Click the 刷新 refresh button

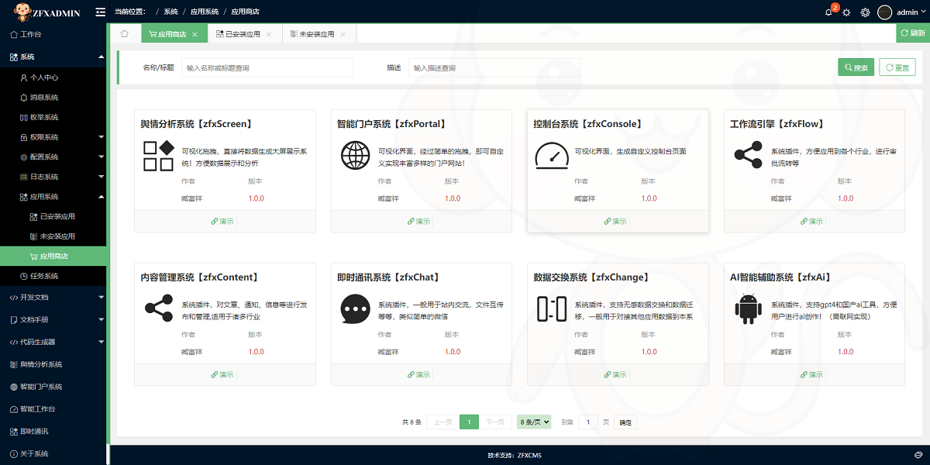click(x=913, y=33)
